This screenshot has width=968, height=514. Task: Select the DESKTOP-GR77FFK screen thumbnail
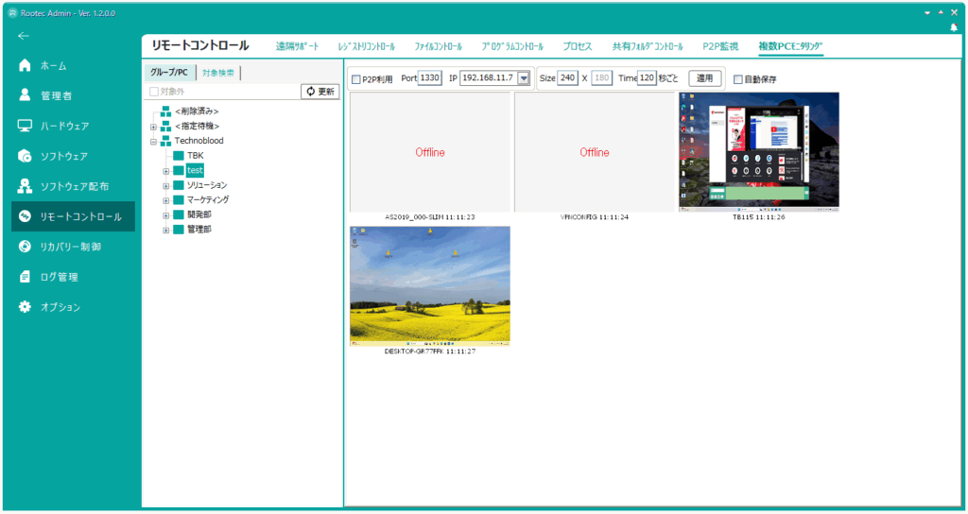coord(430,285)
